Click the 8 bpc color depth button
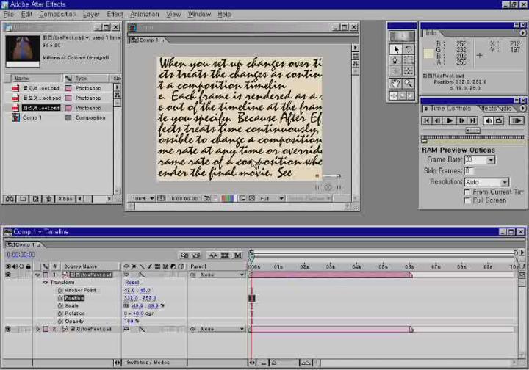The height and width of the screenshot is (370, 529). (x=65, y=199)
